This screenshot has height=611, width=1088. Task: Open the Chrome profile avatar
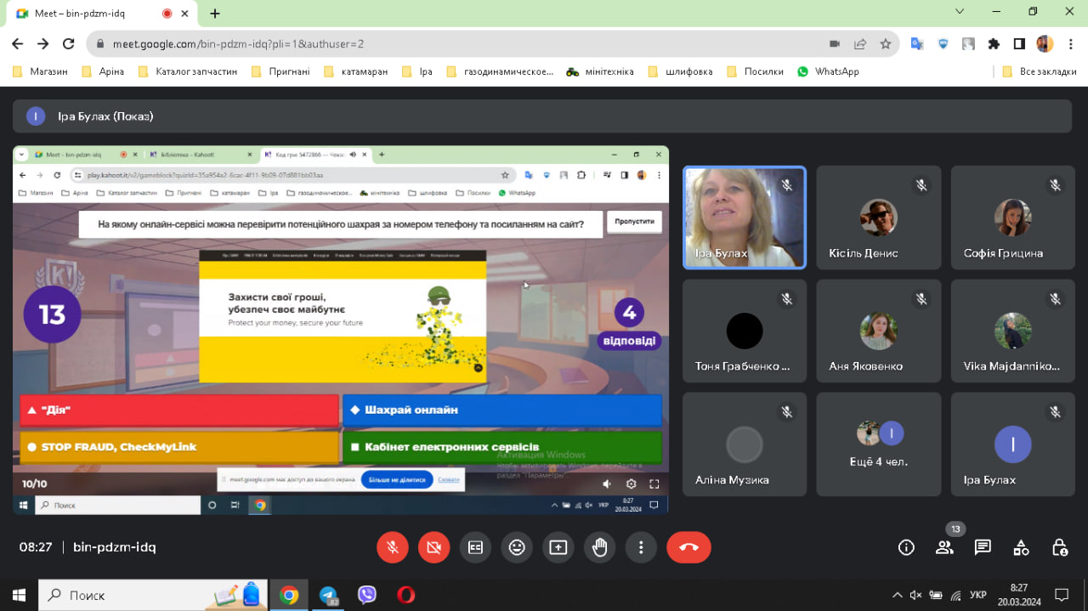point(1045,43)
